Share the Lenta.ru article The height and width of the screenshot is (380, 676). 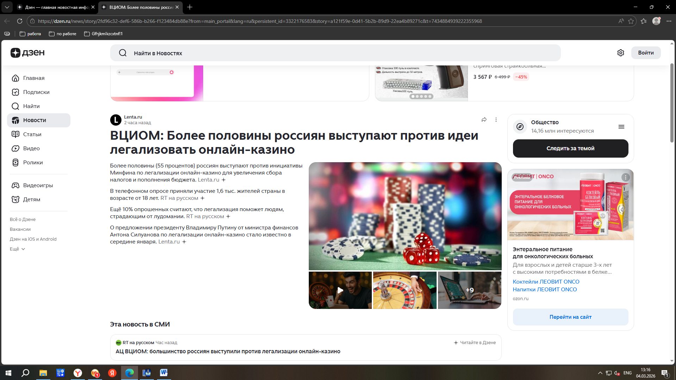[x=484, y=120]
